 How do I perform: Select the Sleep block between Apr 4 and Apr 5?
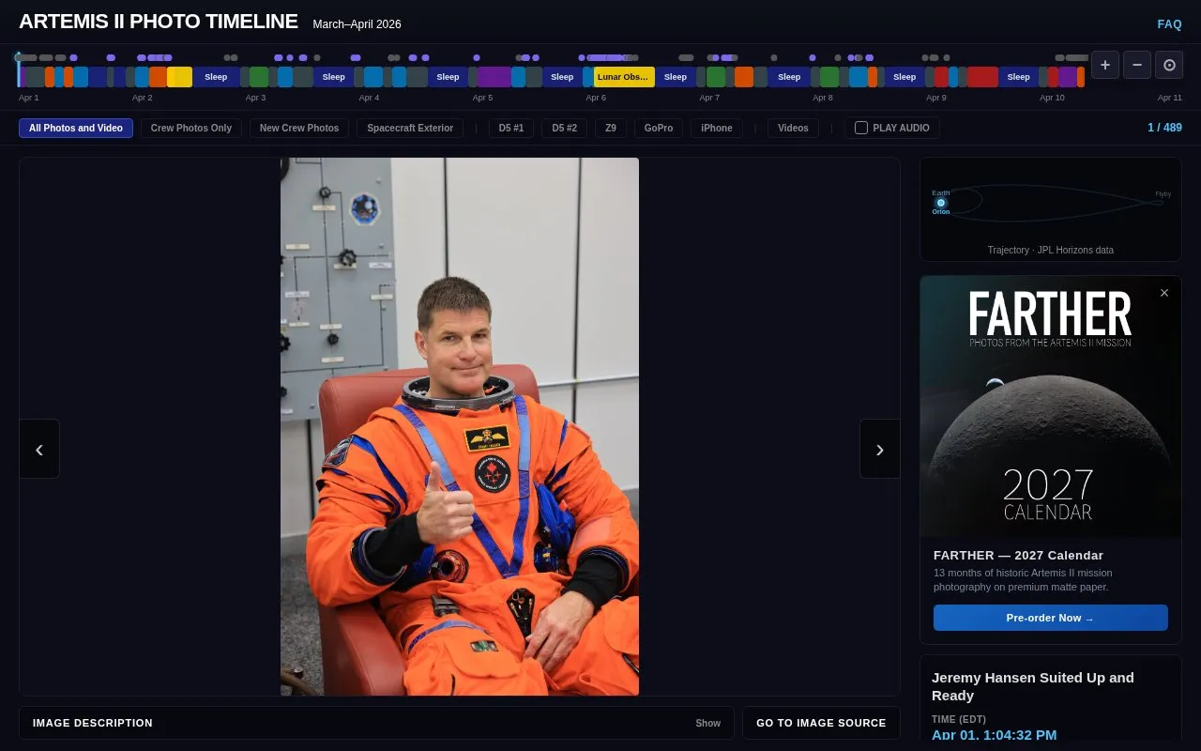(448, 77)
